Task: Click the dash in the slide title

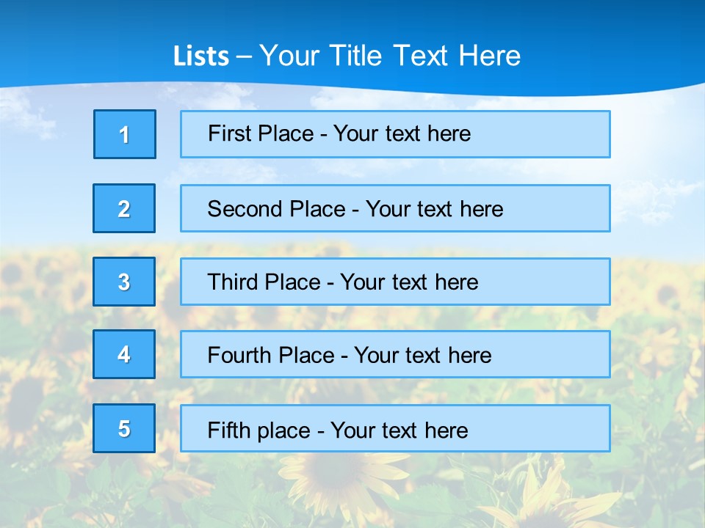Action: pos(245,56)
